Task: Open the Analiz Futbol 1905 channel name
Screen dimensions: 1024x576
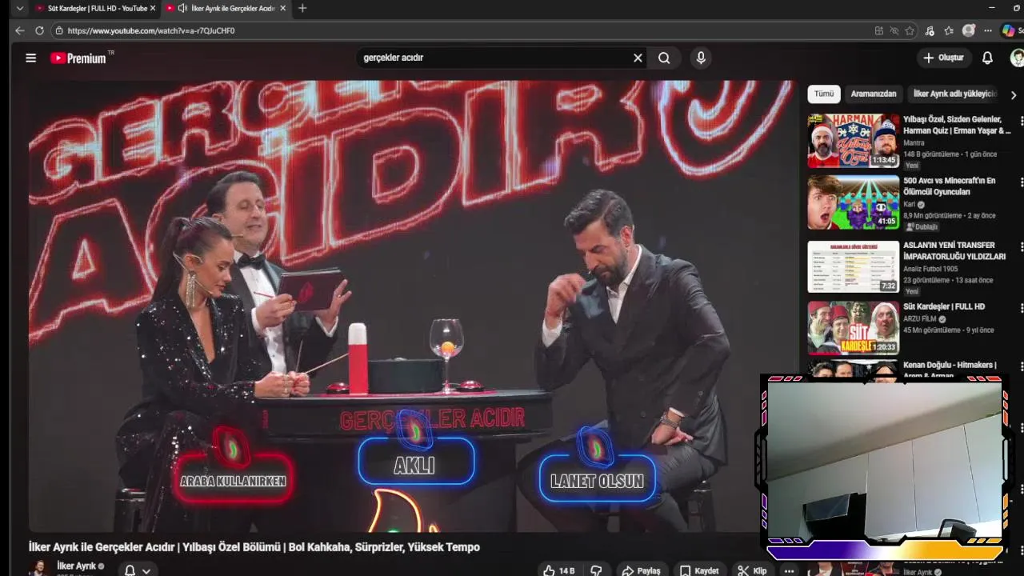Action: coord(930,269)
